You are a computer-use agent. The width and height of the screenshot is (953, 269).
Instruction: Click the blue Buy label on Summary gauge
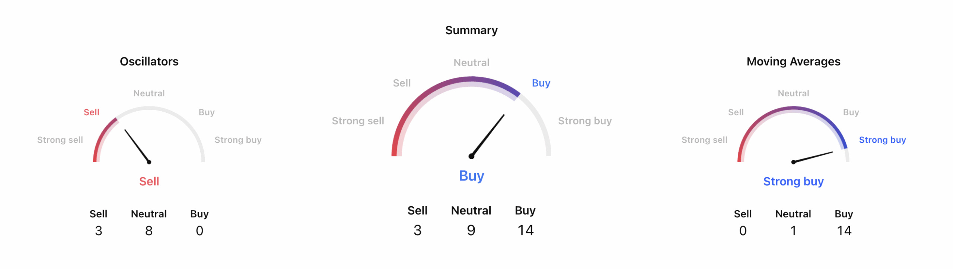(541, 83)
